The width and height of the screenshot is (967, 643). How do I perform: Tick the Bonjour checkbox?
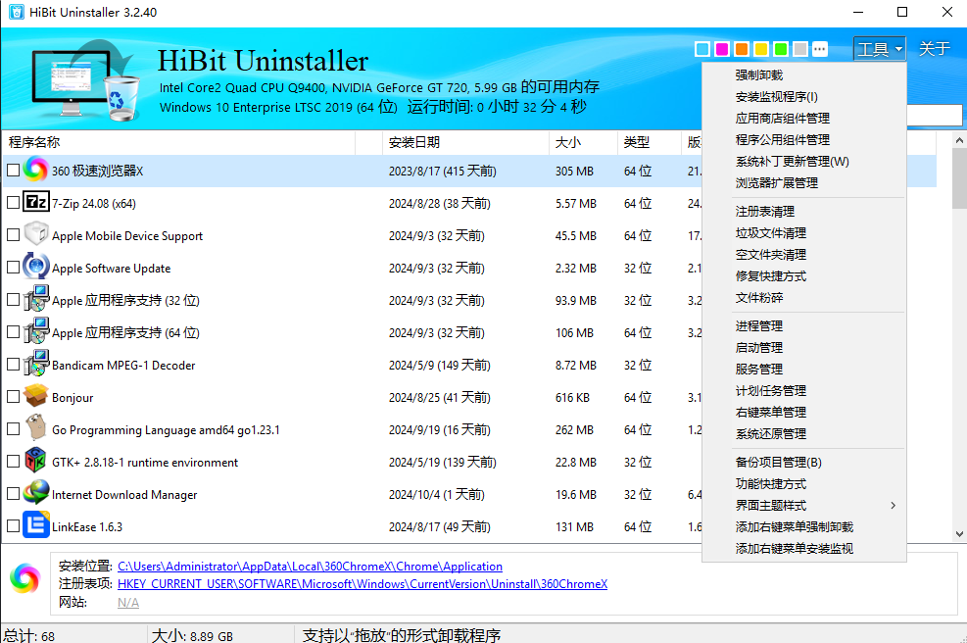coord(13,397)
